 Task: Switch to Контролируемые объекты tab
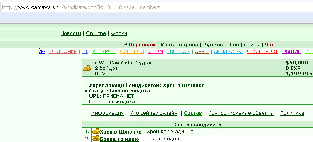point(241,113)
